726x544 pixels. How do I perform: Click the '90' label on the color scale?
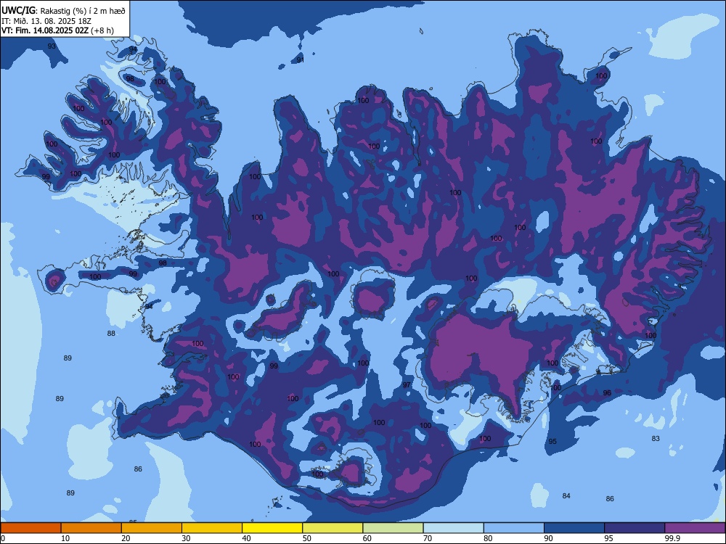tap(548, 538)
